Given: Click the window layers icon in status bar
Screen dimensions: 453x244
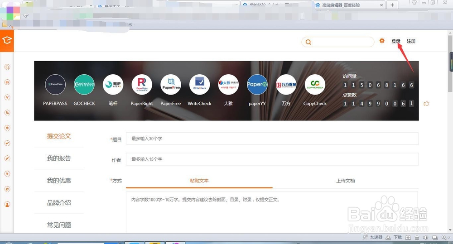Looking at the screenshot, I should [435, 237].
